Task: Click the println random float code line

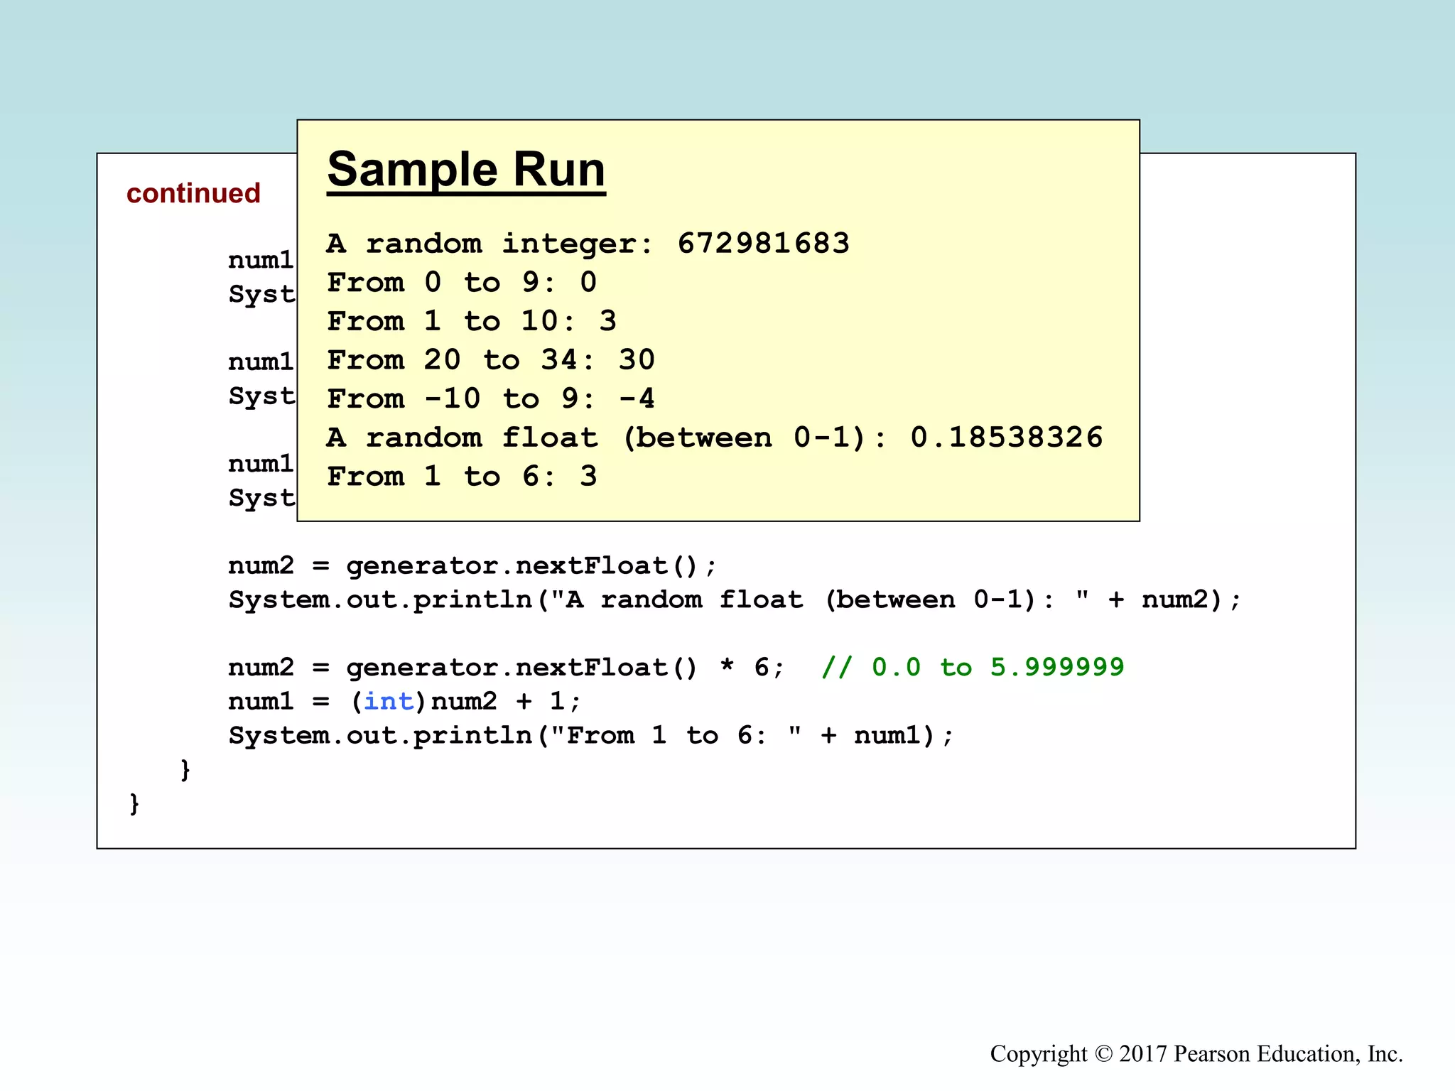Action: click(x=734, y=600)
